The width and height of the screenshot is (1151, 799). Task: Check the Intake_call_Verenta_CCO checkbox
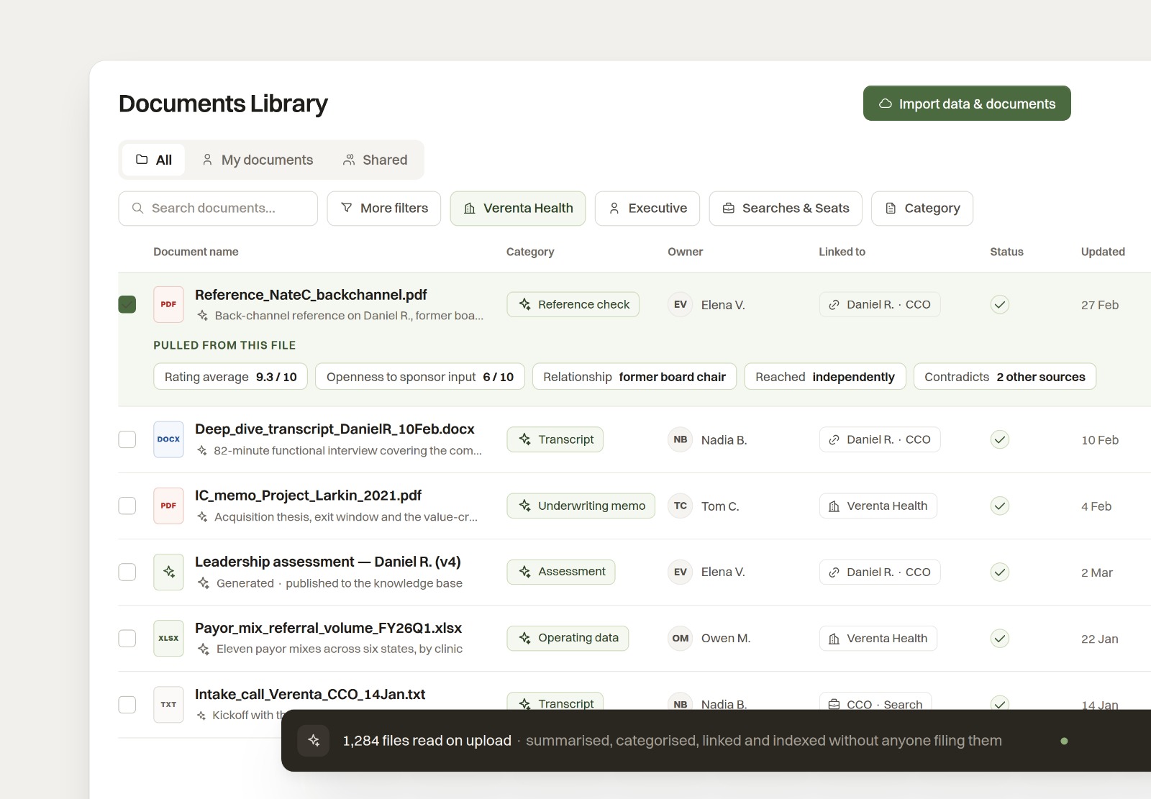tap(127, 704)
